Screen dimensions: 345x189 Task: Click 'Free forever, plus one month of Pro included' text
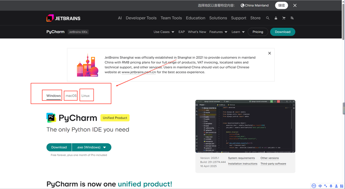[79, 155]
